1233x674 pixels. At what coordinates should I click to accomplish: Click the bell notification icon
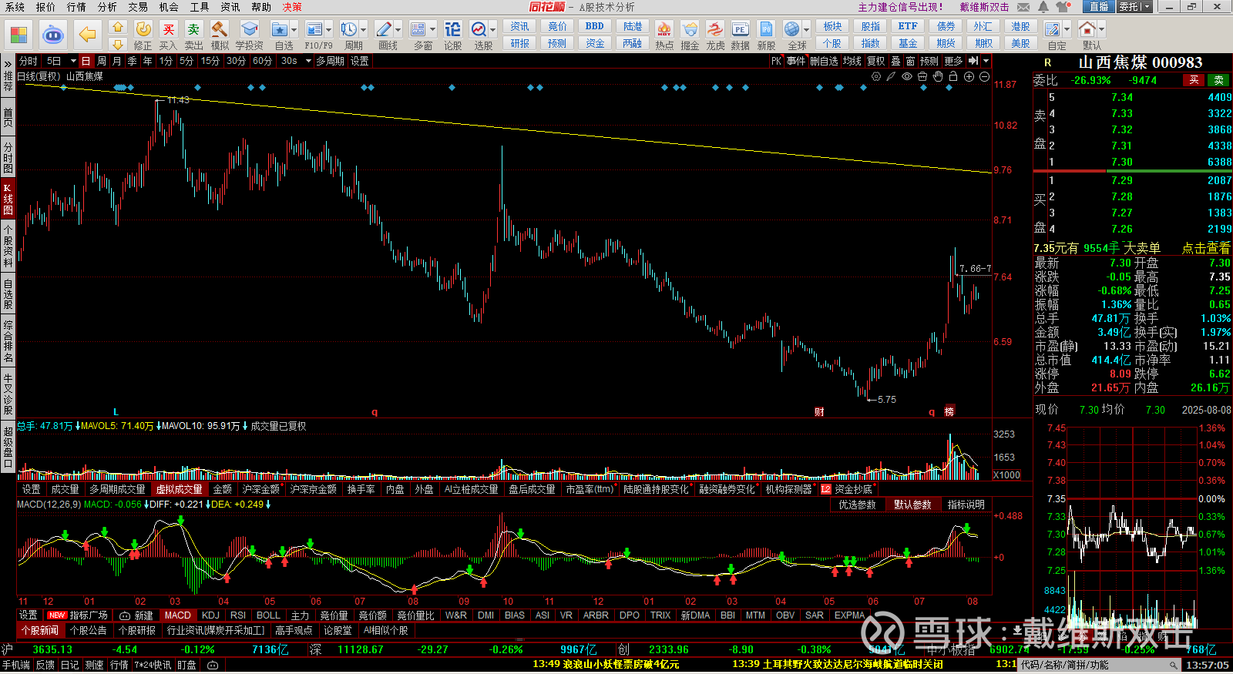point(1043,7)
